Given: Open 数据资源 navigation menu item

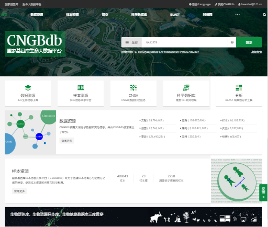Looking at the screenshot, I should pyautogui.click(x=37, y=15).
